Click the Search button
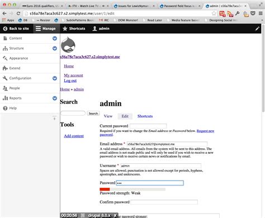The width and height of the screenshot is (265, 218). click(x=93, y=113)
